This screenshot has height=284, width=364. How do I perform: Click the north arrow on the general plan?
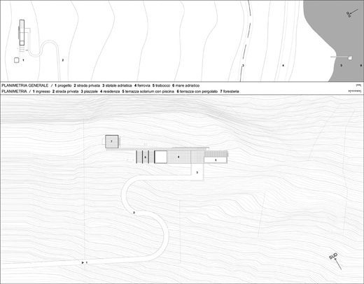[x=352, y=13]
